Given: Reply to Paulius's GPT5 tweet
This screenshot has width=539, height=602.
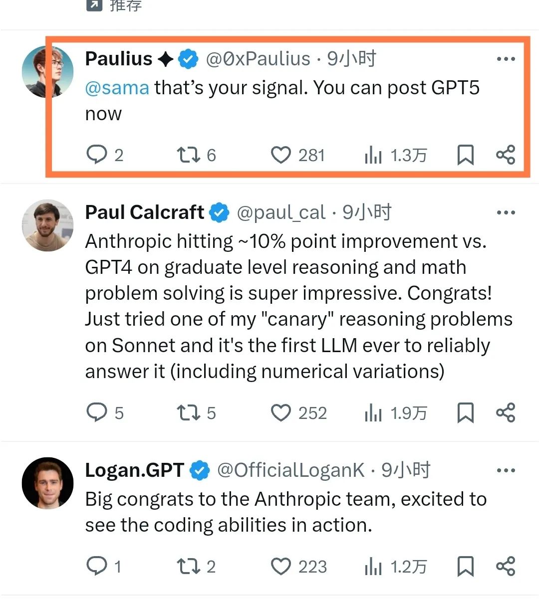Looking at the screenshot, I should tap(97, 155).
